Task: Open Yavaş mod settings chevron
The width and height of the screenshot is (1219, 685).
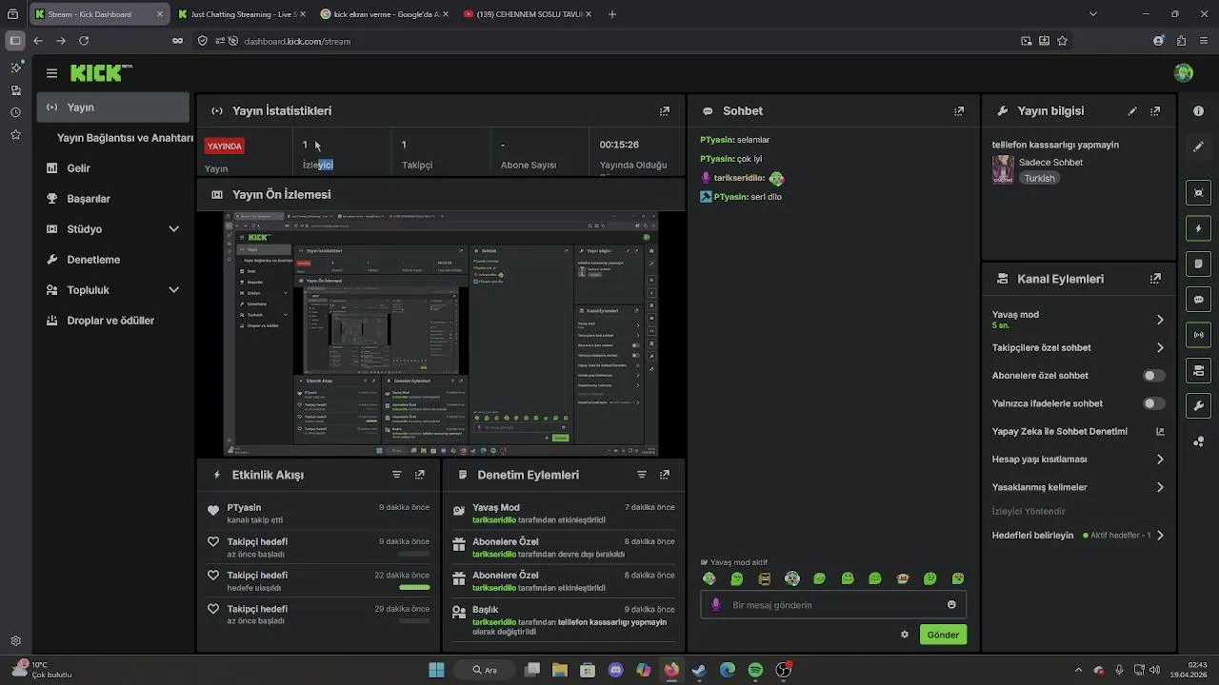Action: click(x=1160, y=320)
